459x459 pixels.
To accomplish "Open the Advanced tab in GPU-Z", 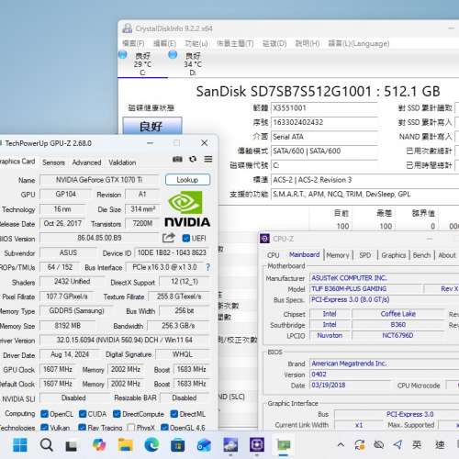I will click(86, 162).
